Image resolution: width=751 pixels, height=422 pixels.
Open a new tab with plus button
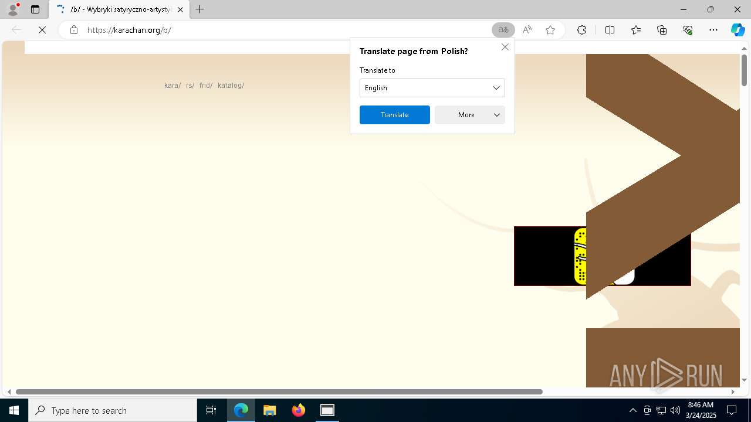pyautogui.click(x=200, y=9)
